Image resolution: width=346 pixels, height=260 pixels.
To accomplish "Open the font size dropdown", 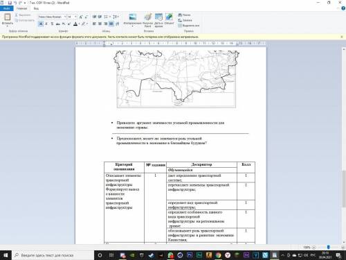I will (x=75, y=17).
